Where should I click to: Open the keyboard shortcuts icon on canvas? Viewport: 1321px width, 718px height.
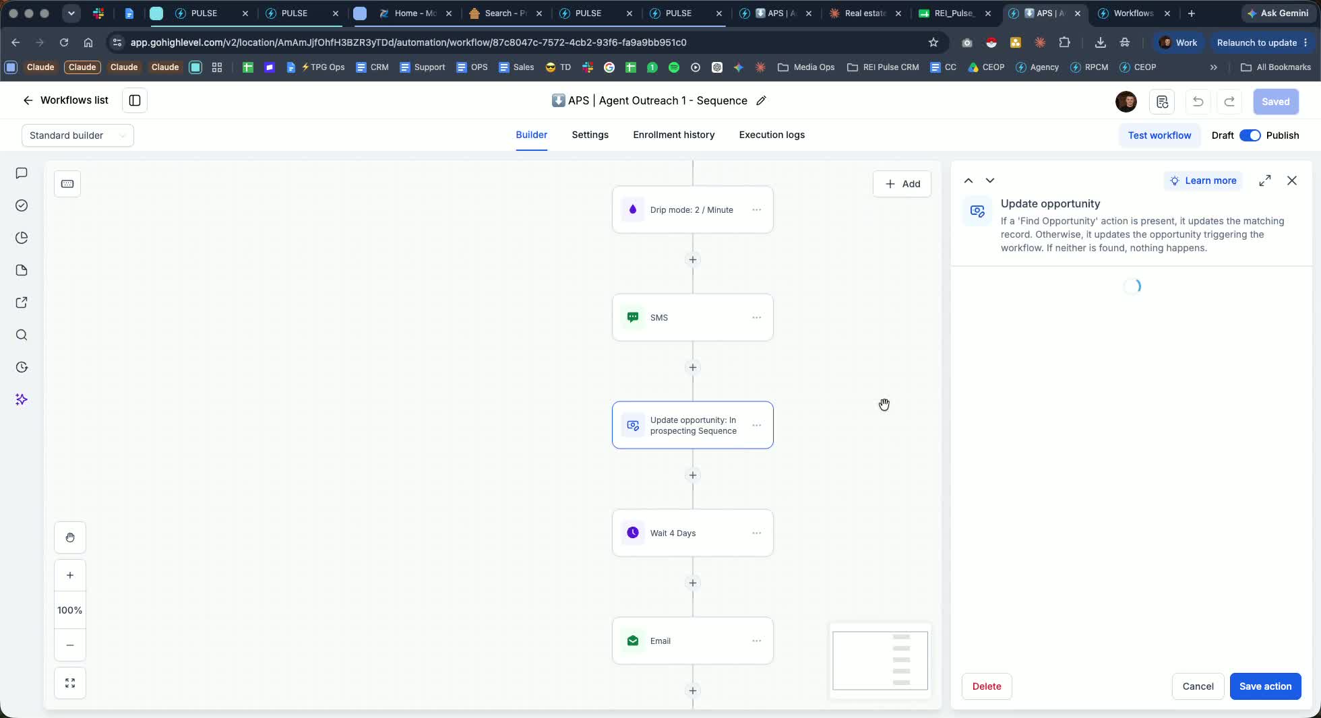pos(67,184)
